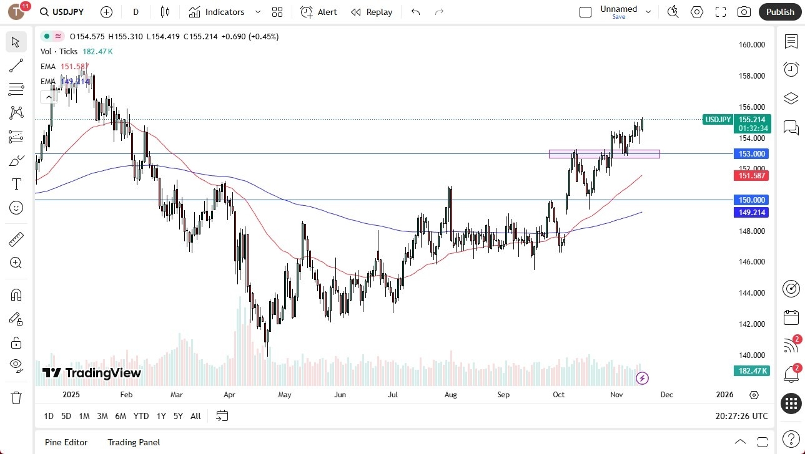Select the Trend Line tool
This screenshot has width=805, height=454.
point(16,65)
